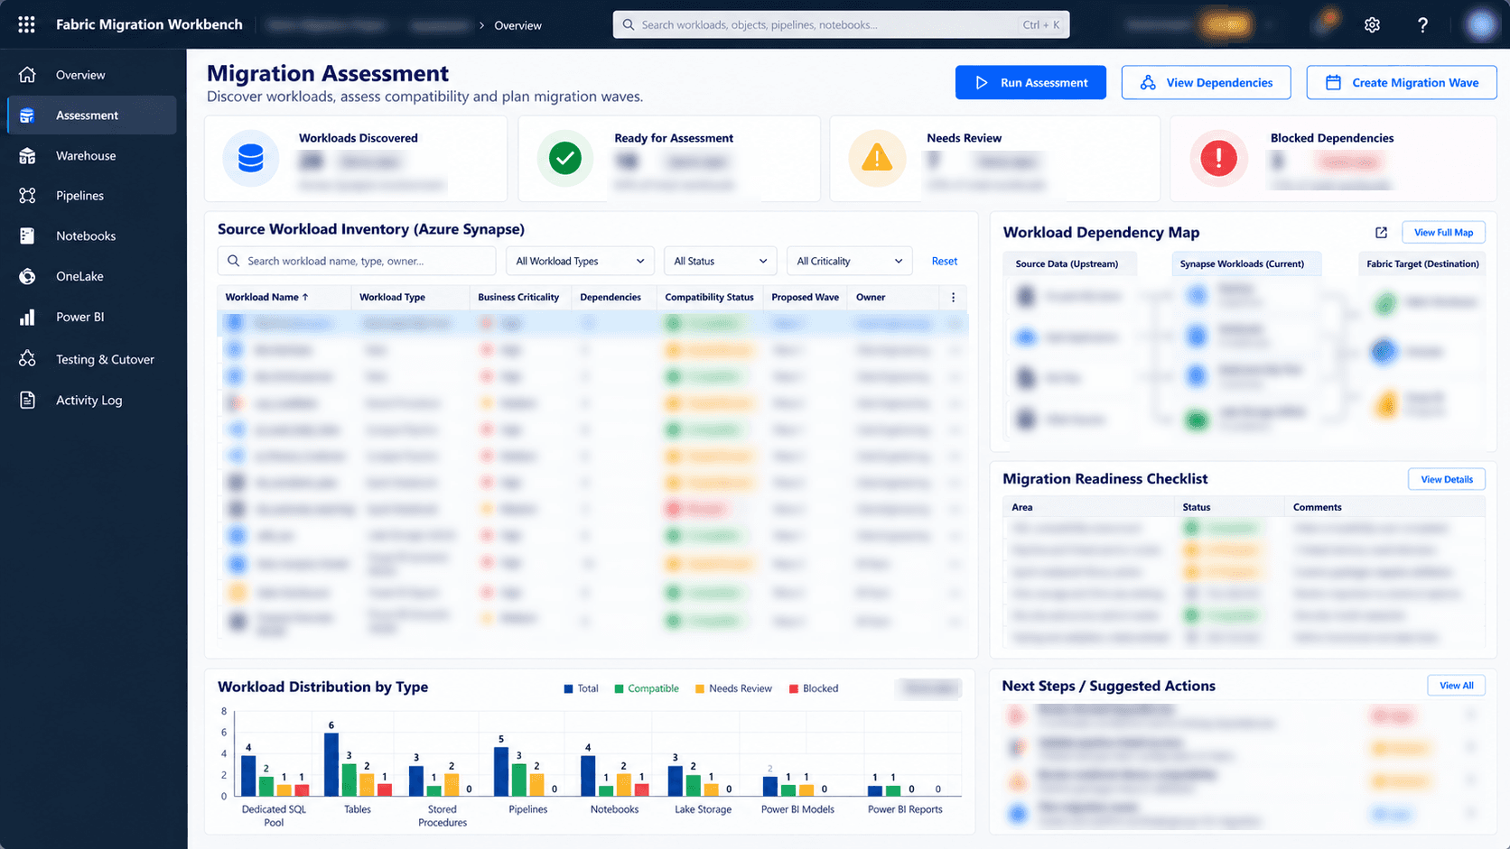Click Compatibility Status column header
This screenshot has height=849, width=1510.
click(x=709, y=297)
